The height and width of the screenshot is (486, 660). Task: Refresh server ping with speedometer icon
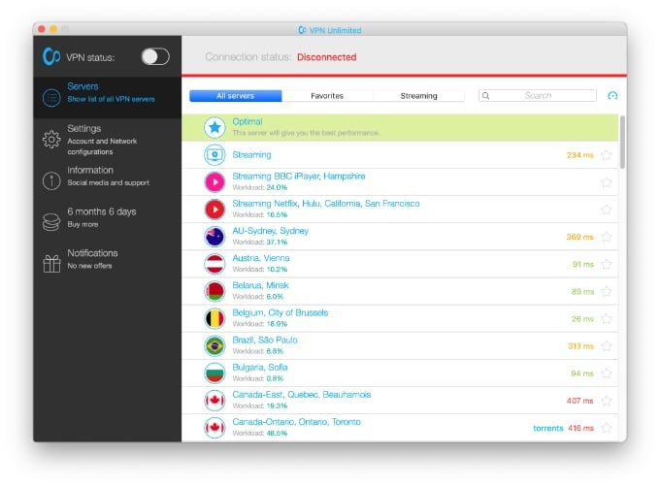pyautogui.click(x=612, y=95)
